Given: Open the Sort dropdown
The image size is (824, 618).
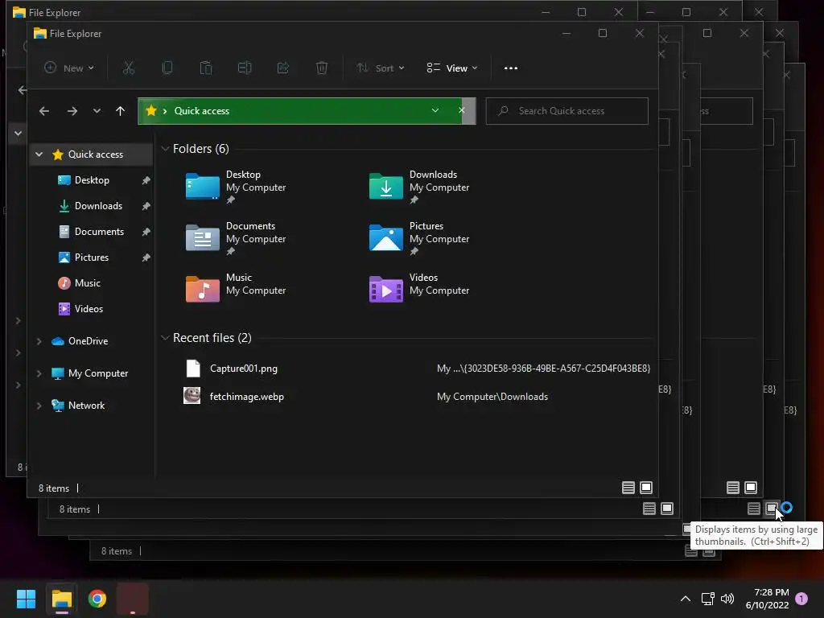Looking at the screenshot, I should (x=381, y=68).
